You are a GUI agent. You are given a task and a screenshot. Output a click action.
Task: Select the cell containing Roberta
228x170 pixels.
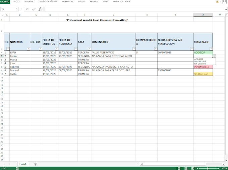pos(20,67)
